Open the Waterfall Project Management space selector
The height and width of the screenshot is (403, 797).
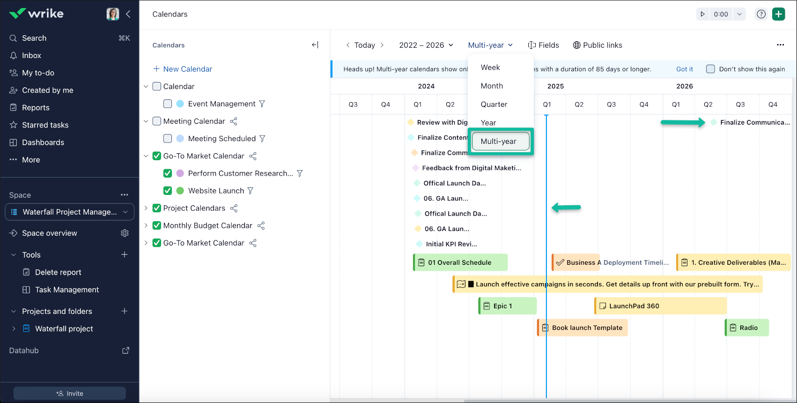(x=70, y=212)
